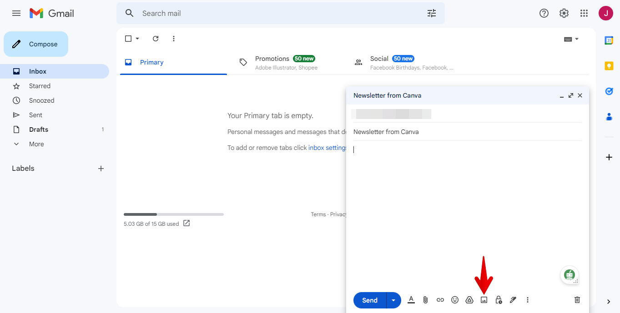Image resolution: width=620 pixels, height=313 pixels.
Task: Open the select checkbox dropdown arrow
Action: pyautogui.click(x=137, y=39)
